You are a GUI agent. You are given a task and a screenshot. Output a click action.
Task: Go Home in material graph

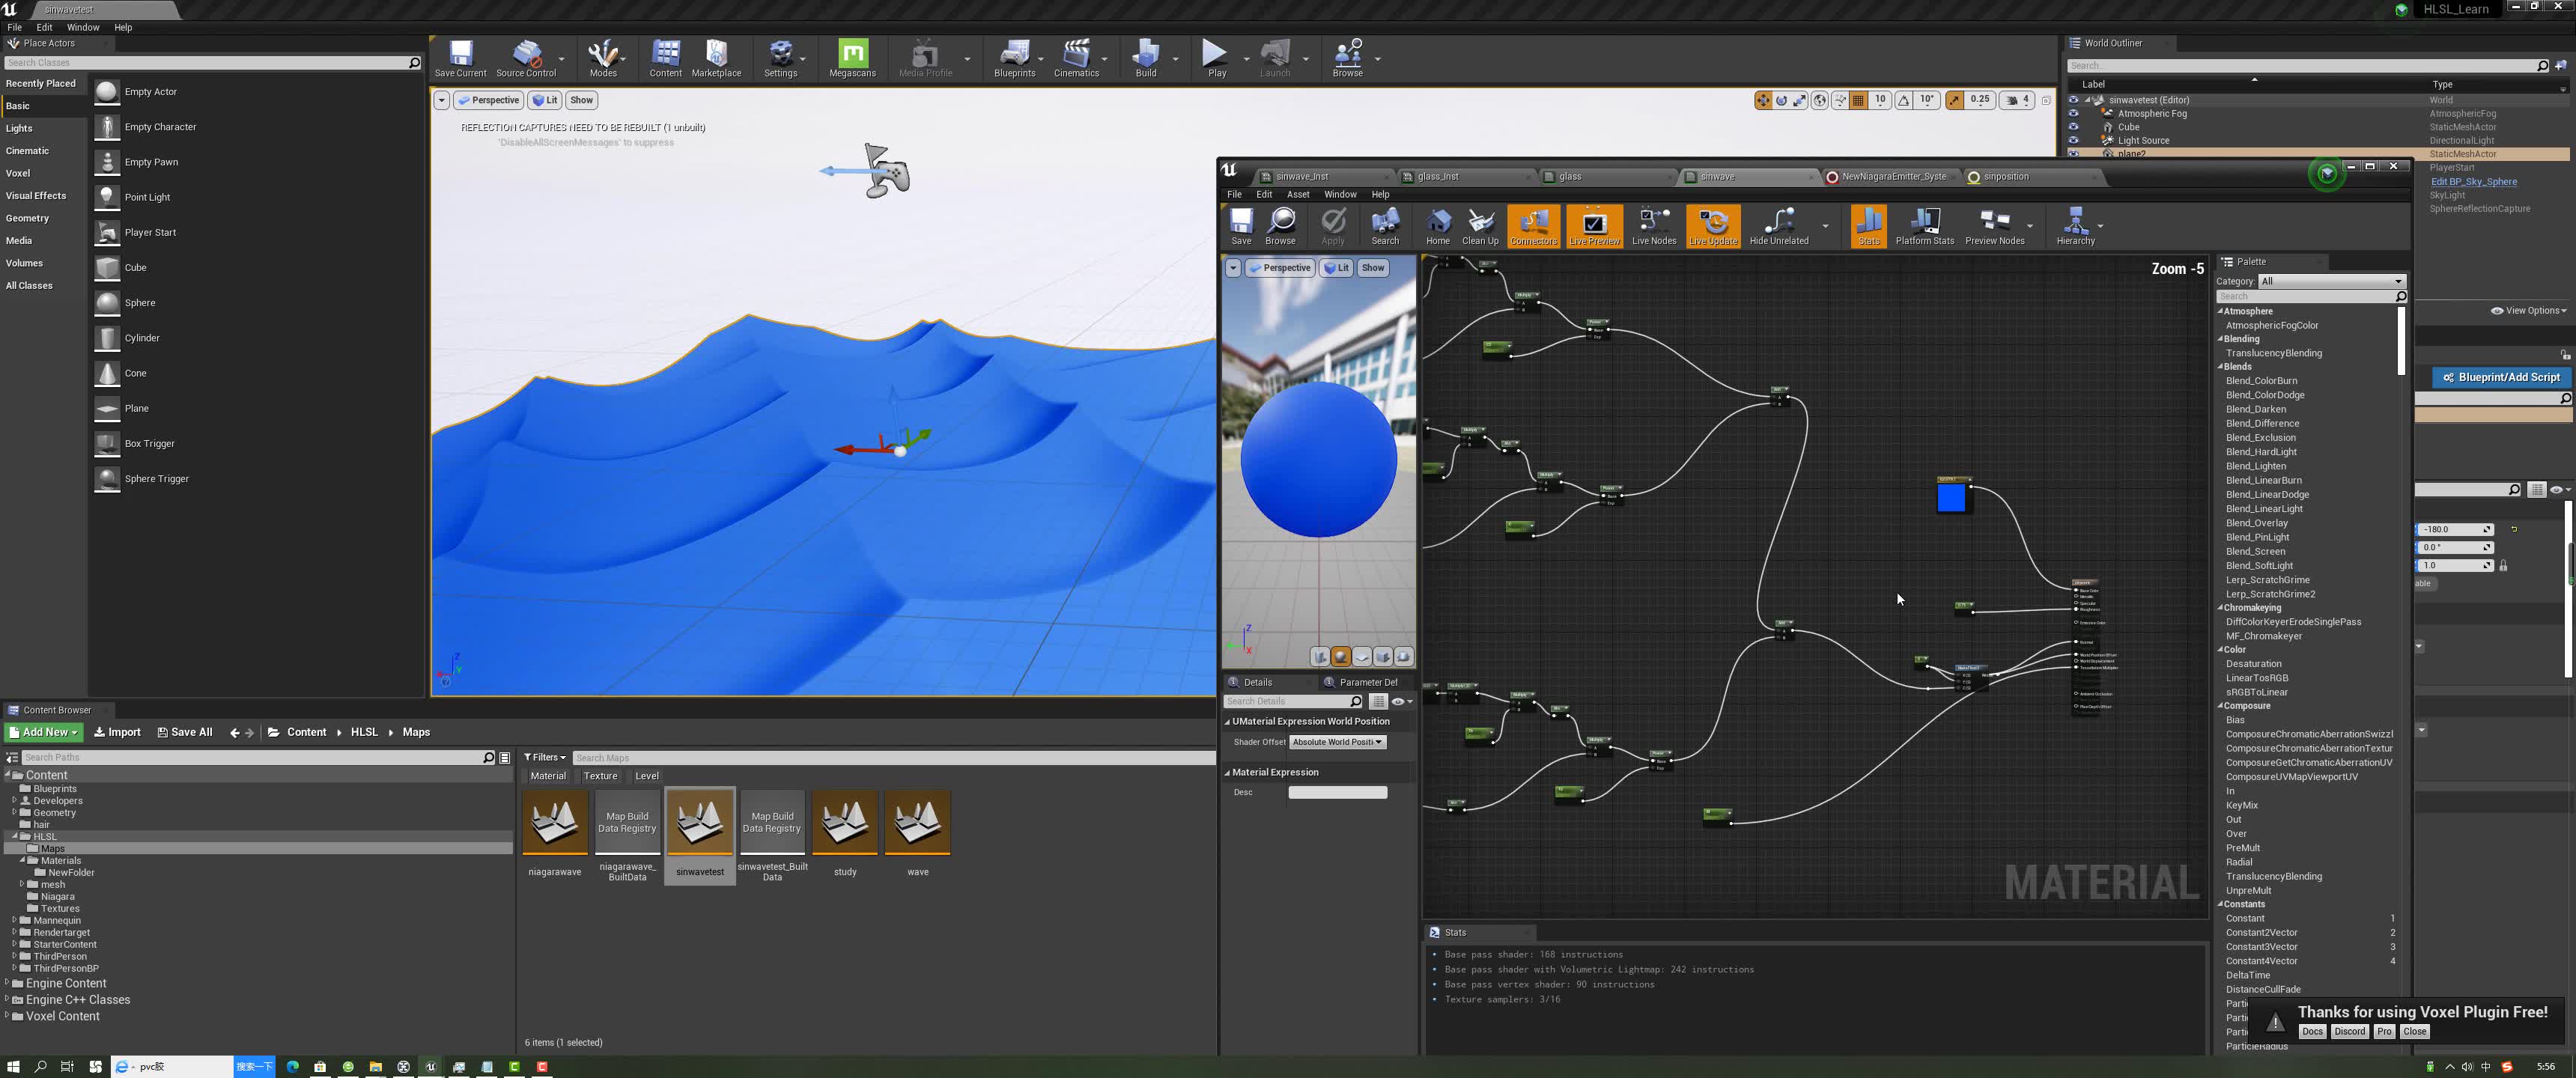1437,226
